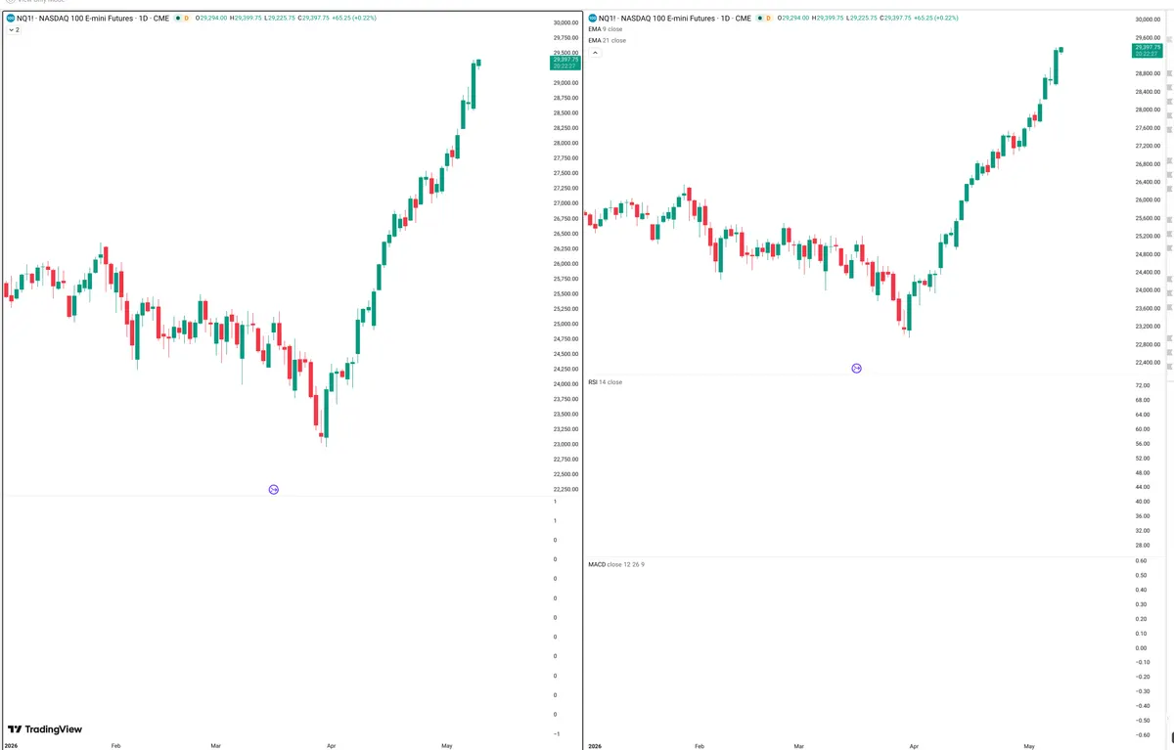The image size is (1174, 750).
Task: Click the Mar label on left chart time axis
Action: pyautogui.click(x=215, y=745)
